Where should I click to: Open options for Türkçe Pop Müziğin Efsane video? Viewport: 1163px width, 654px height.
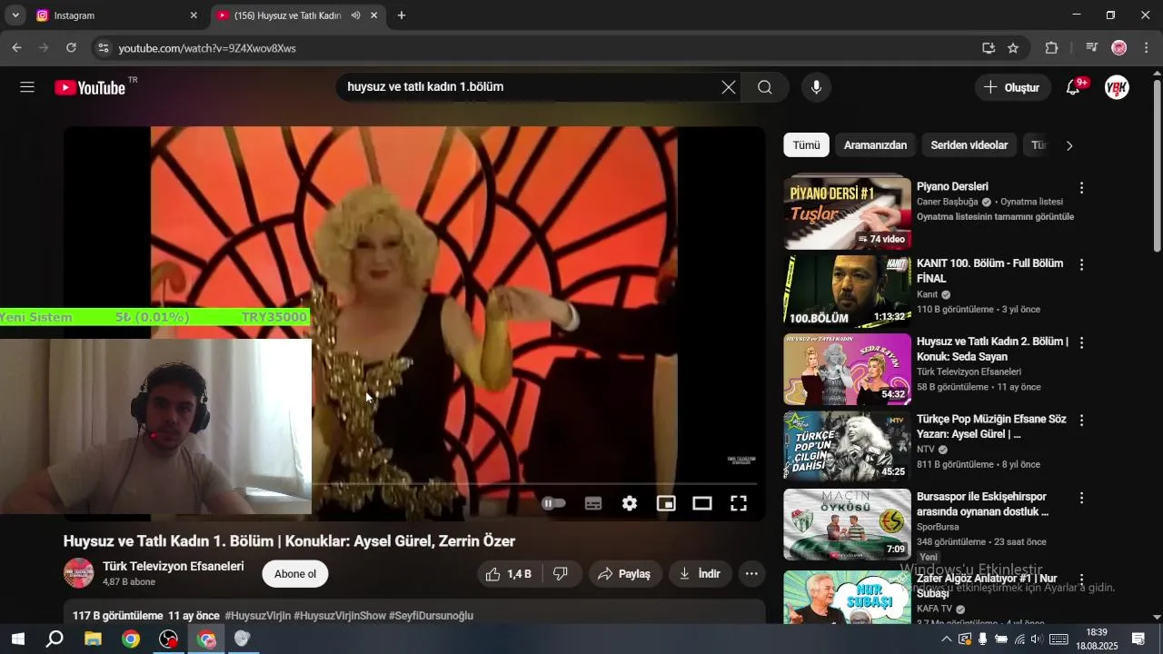point(1081,421)
